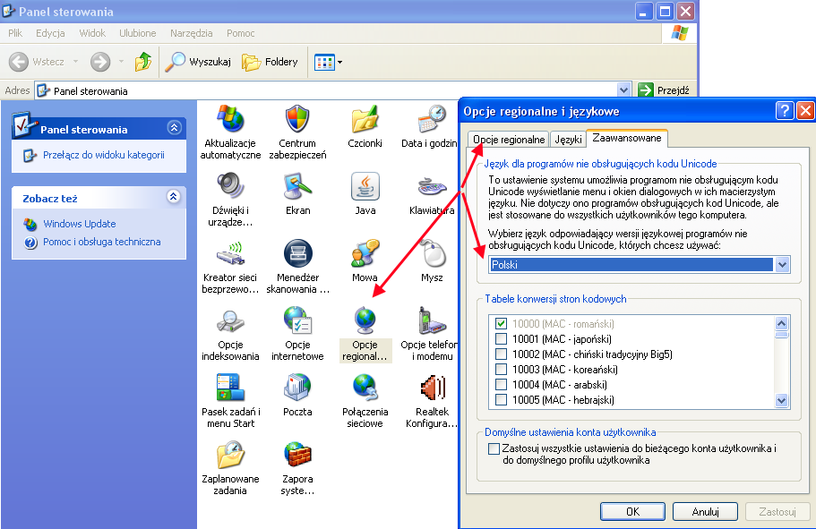The image size is (816, 529).
Task: Open the Mowa speech icon
Action: (365, 254)
